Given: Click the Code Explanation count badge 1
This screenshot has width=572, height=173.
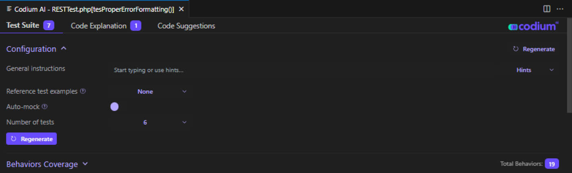Looking at the screenshot, I should pyautogui.click(x=136, y=26).
